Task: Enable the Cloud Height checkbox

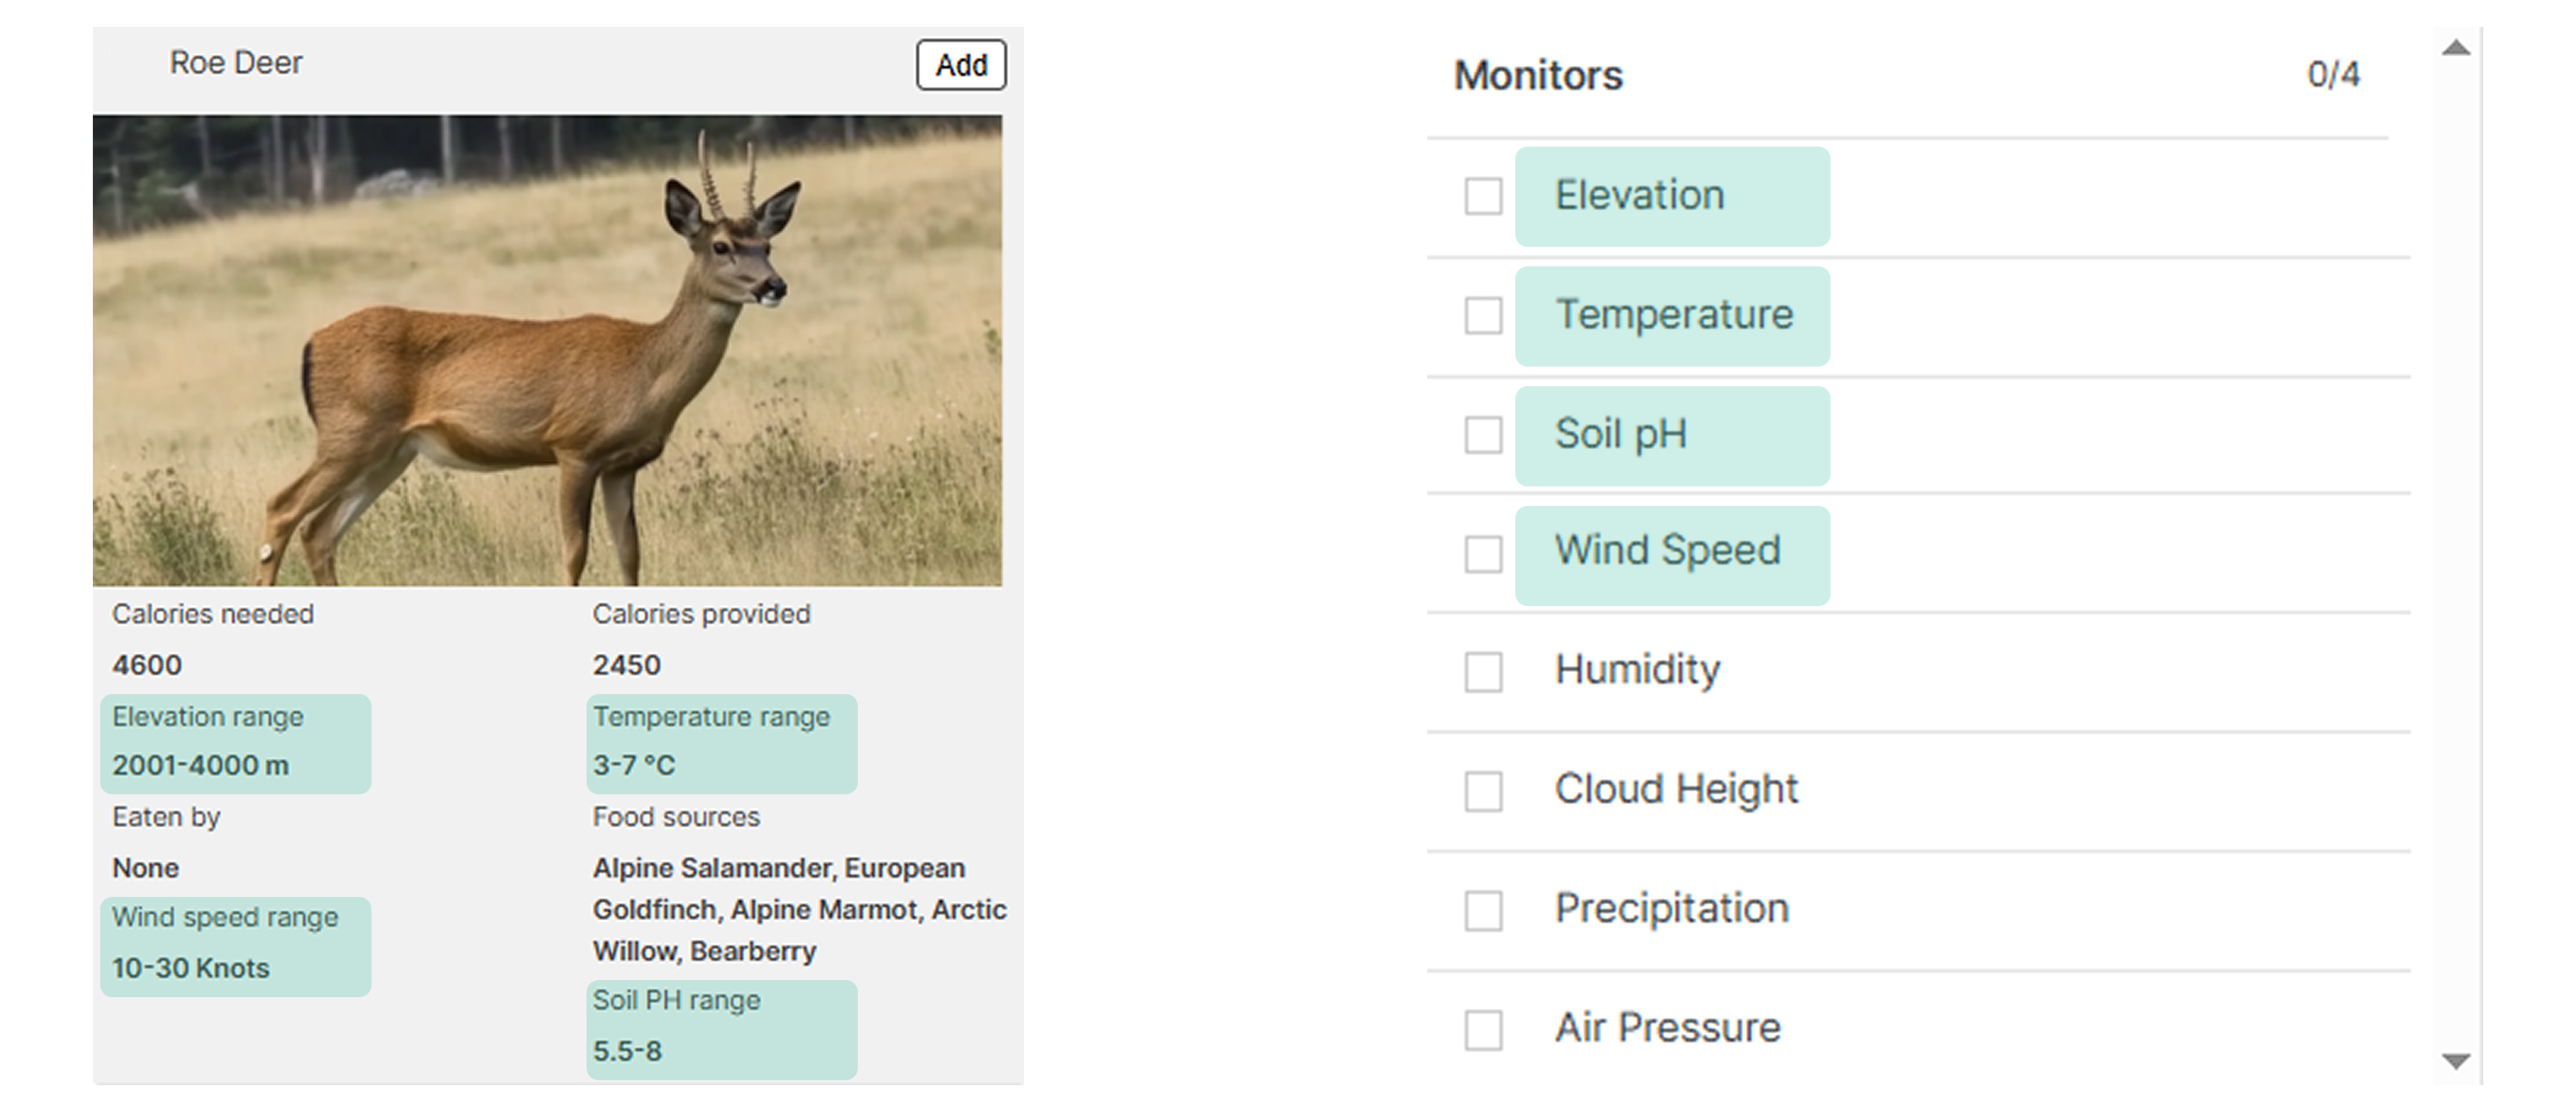Action: (1483, 791)
